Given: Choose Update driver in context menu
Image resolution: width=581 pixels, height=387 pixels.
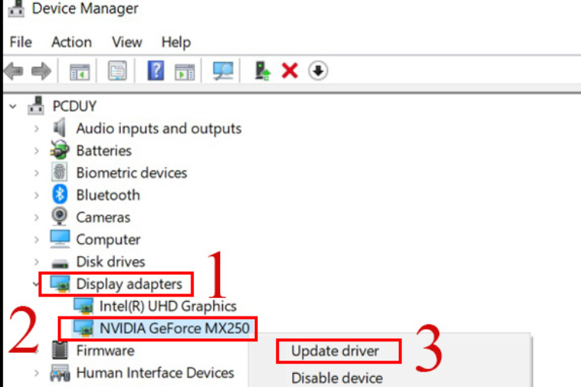Looking at the screenshot, I should click(335, 351).
